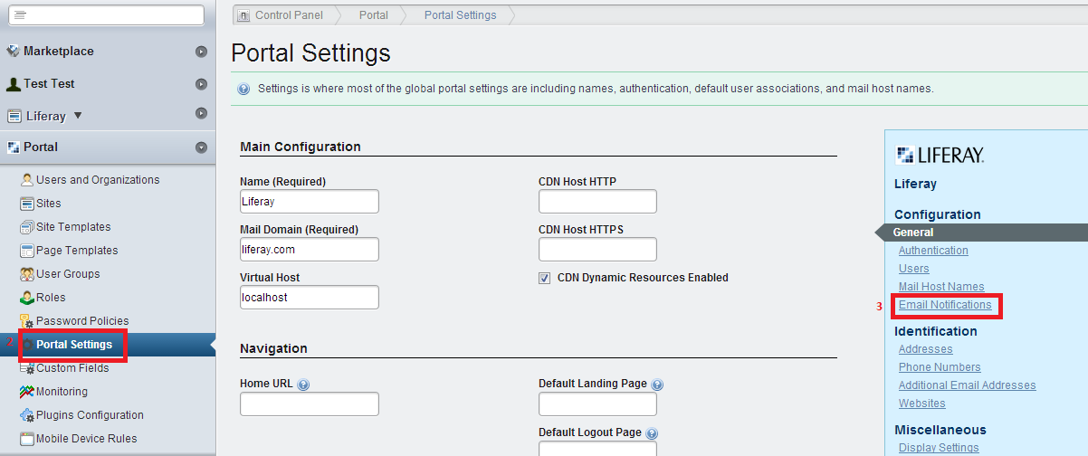This screenshot has height=456, width=1088.
Task: Open Plugins Configuration page
Action: tap(90, 415)
